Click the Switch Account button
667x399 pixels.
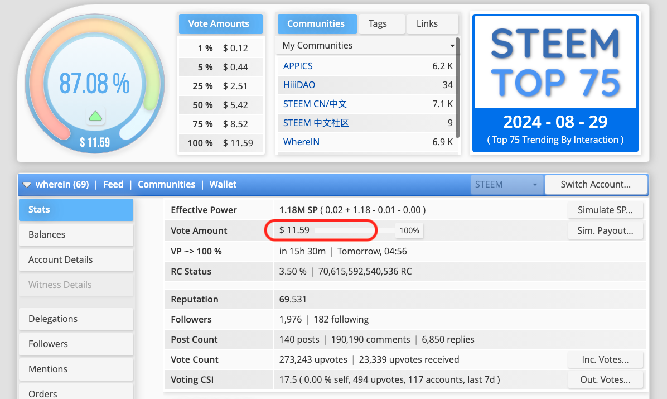pyautogui.click(x=596, y=185)
